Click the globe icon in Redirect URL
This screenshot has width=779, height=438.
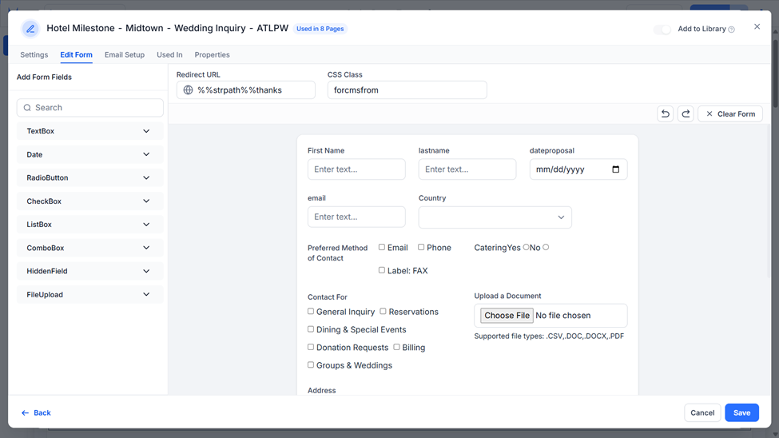pos(189,90)
